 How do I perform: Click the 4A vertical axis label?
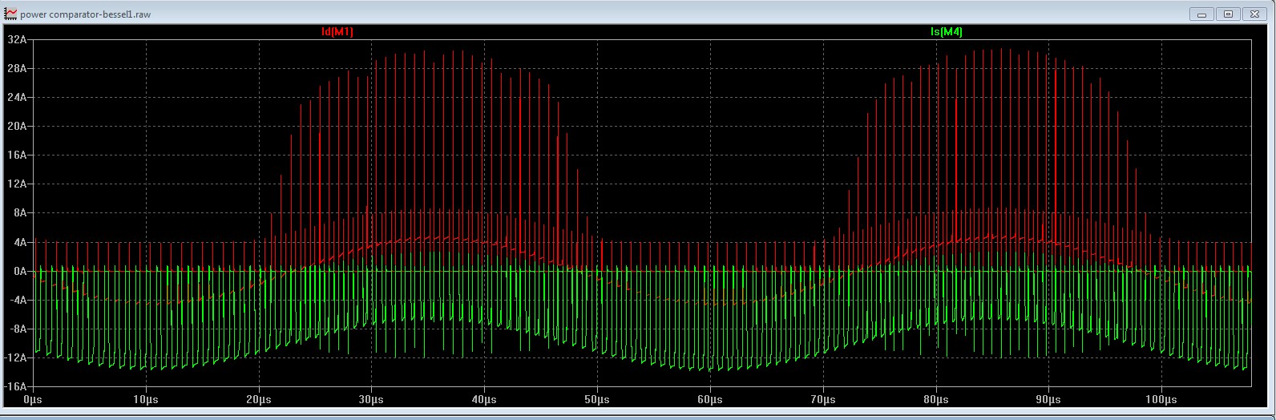[20, 241]
